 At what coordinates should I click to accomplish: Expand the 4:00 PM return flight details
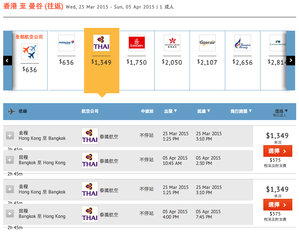click(10, 214)
